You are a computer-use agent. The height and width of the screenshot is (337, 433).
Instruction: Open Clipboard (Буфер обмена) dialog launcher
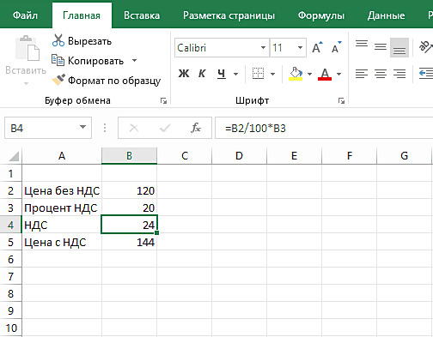coord(163,100)
